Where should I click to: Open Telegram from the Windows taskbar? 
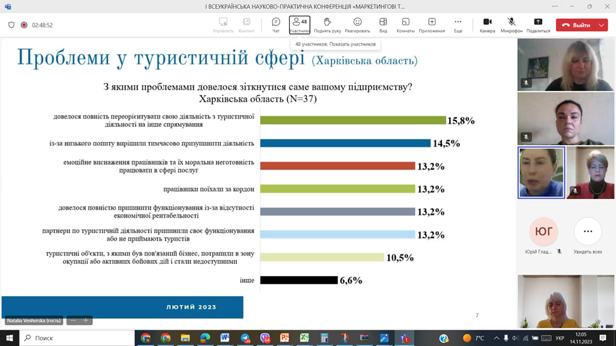(245, 338)
